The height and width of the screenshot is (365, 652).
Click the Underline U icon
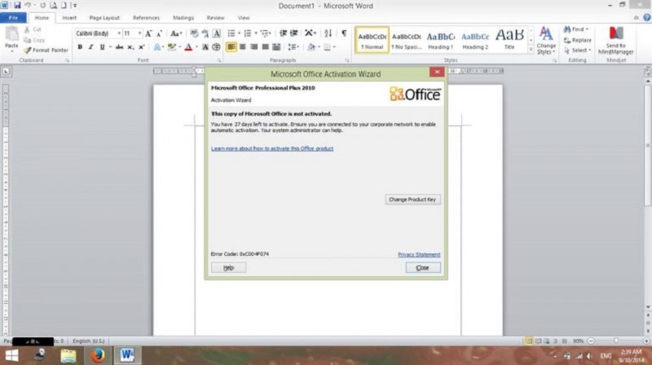pos(102,47)
